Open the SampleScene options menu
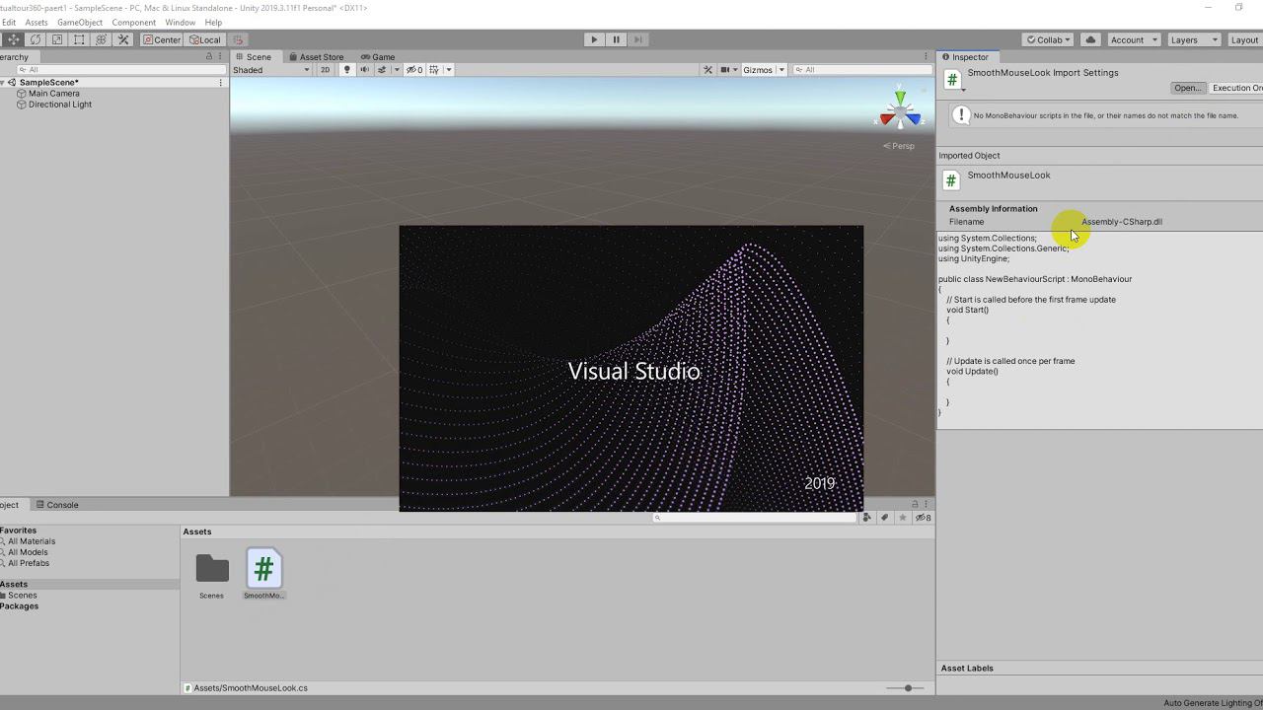The width and height of the screenshot is (1263, 710). 221,83
